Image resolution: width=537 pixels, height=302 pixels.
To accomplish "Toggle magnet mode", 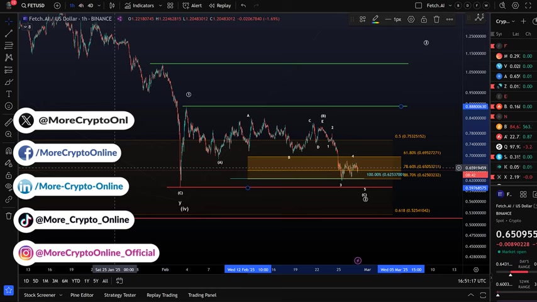I will coord(9,151).
